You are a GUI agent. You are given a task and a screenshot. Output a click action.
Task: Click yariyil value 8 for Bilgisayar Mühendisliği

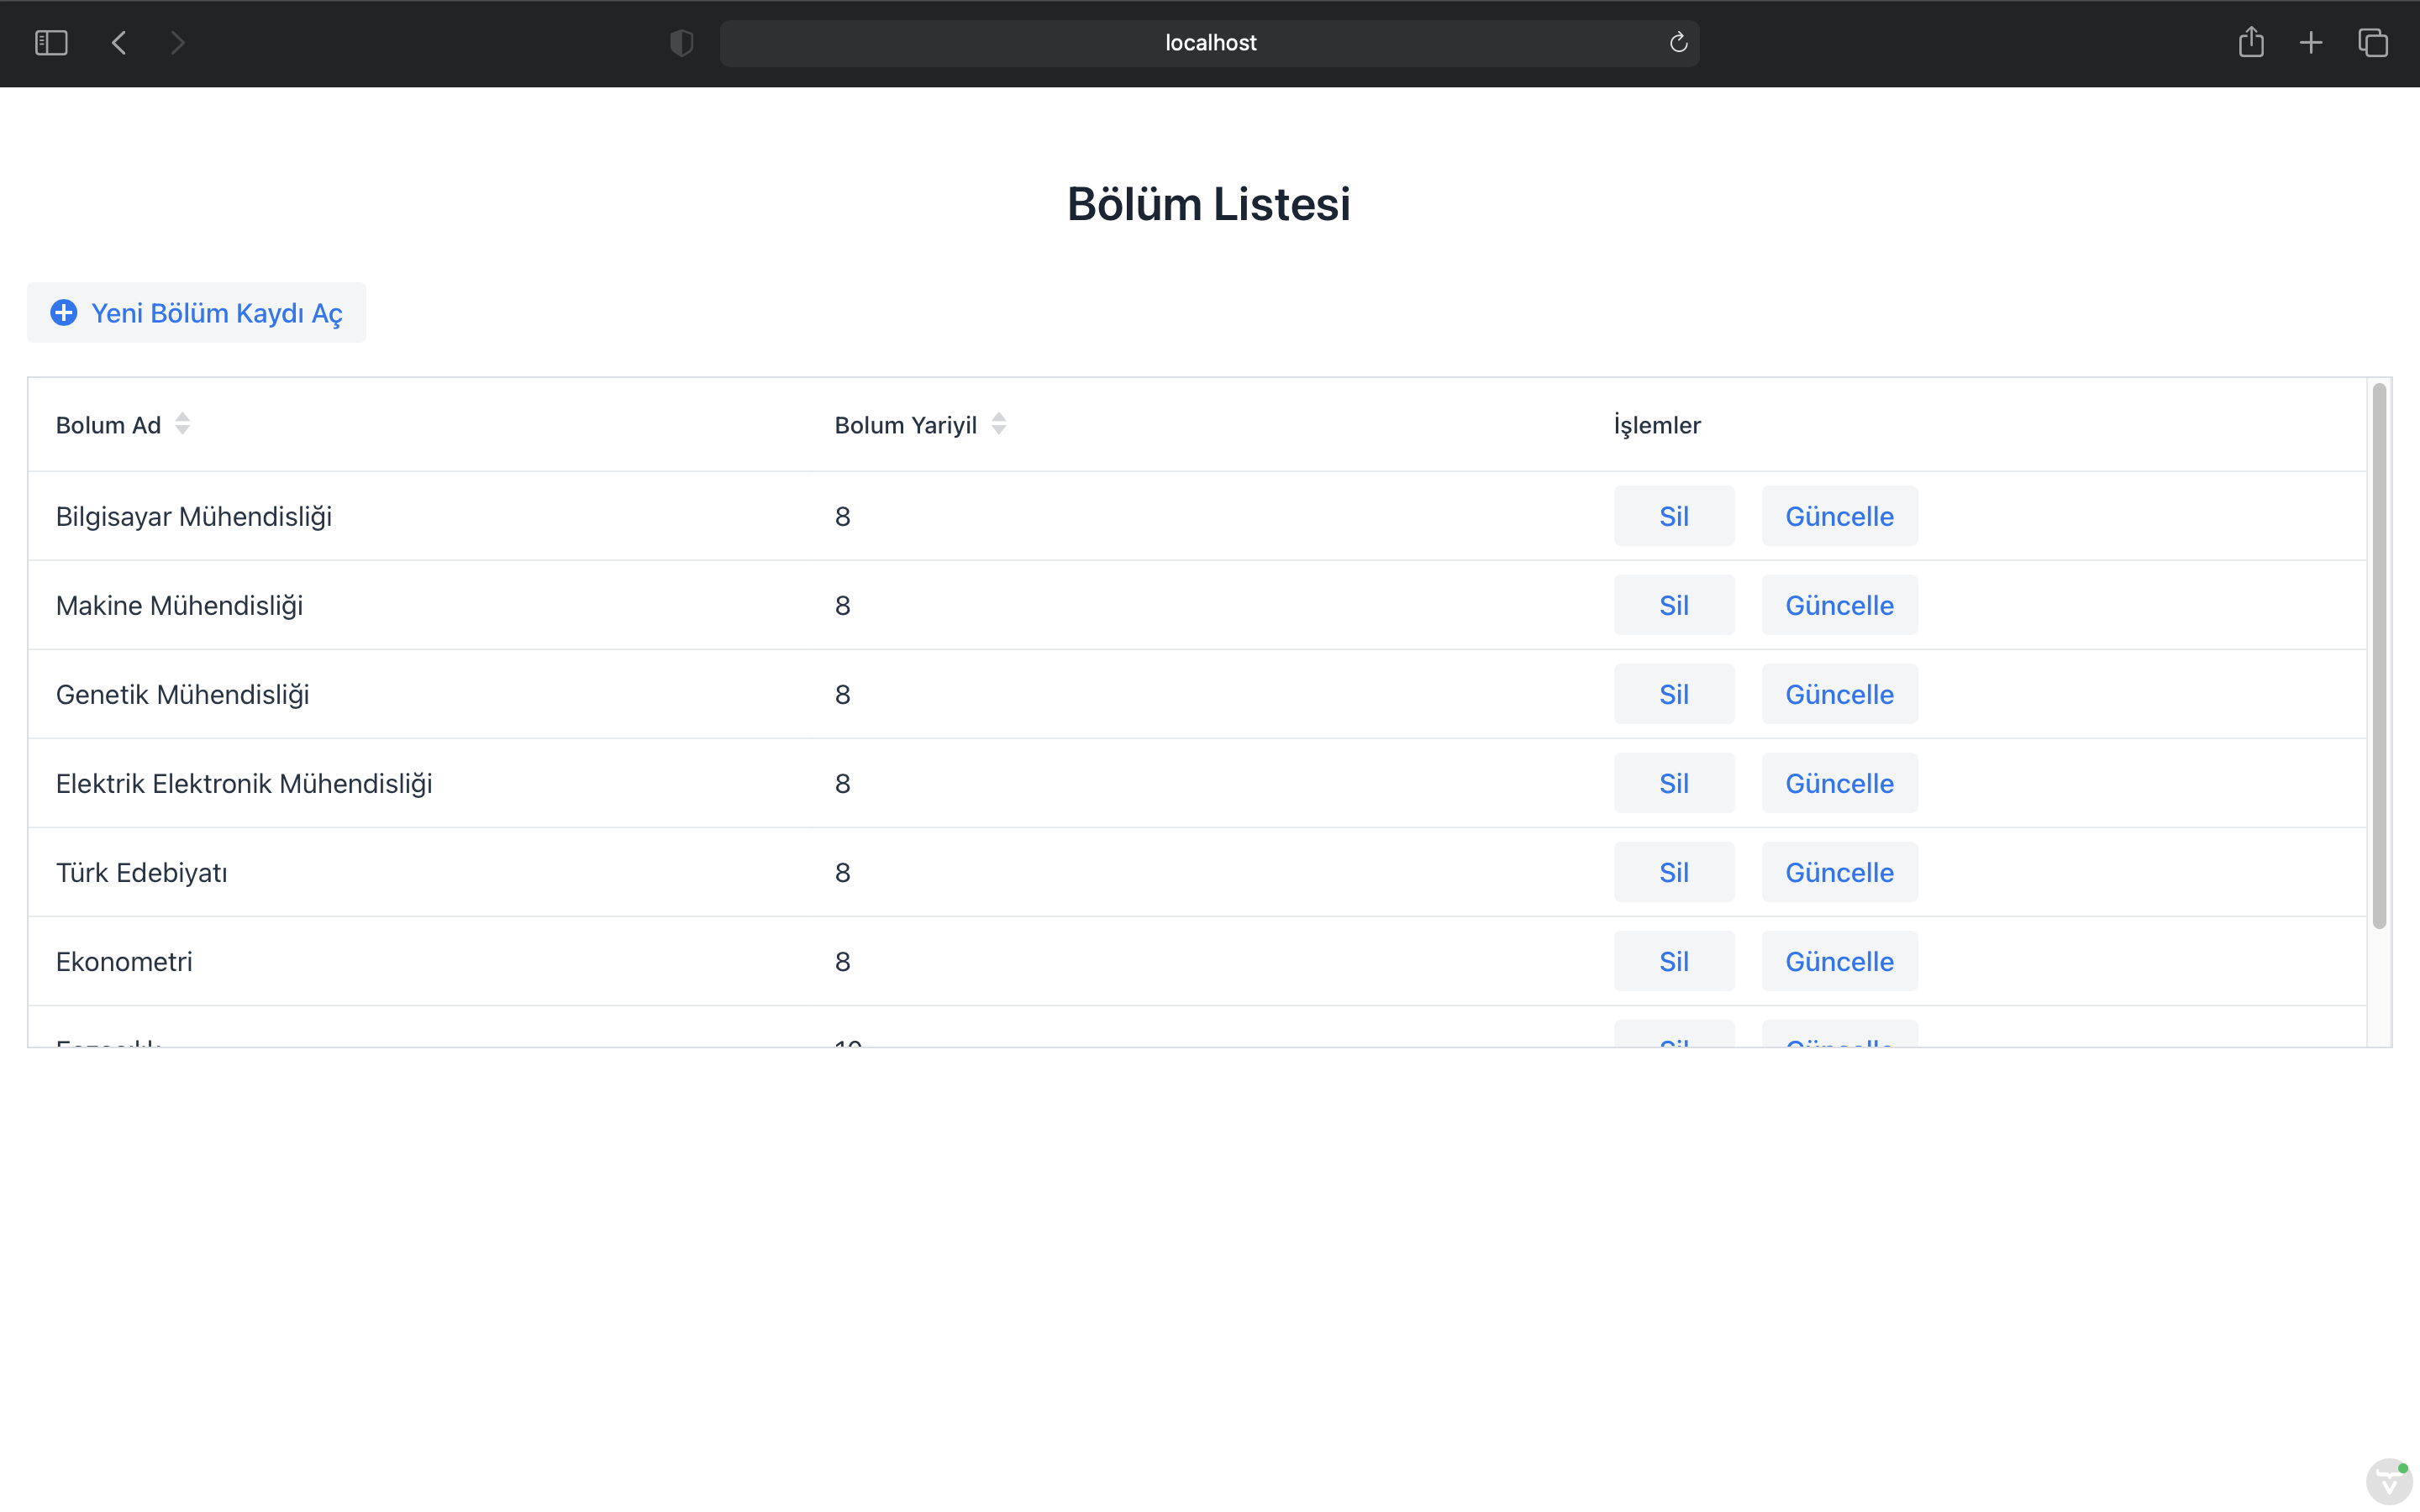(x=842, y=517)
